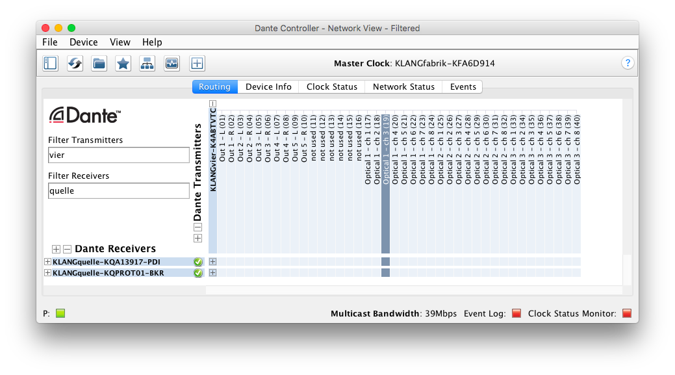Screen dimensions: 675x375
Task: Open the red Event Log indicator
Action: [x=516, y=313]
